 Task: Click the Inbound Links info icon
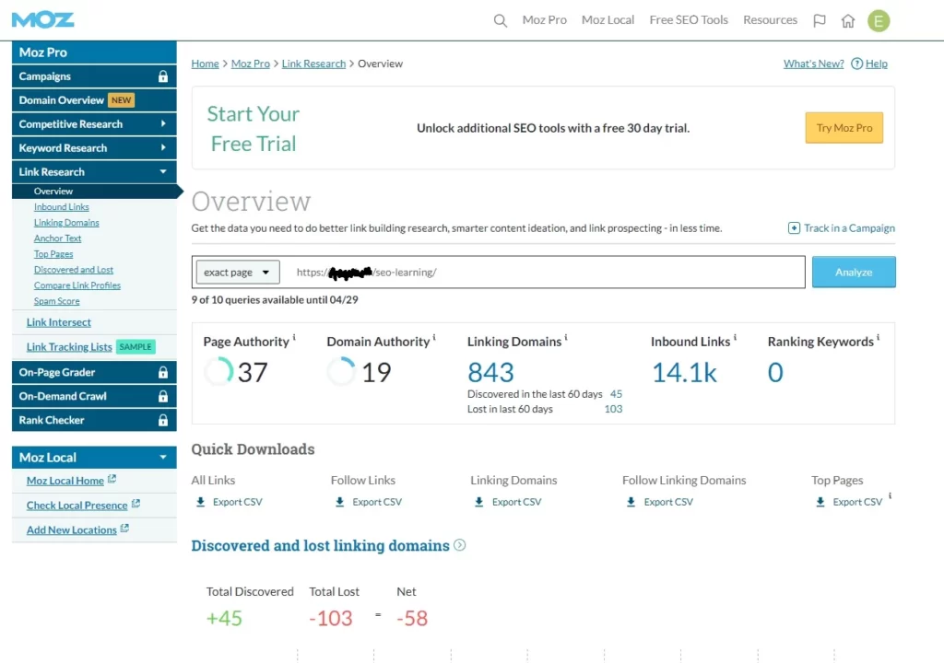coord(735,338)
